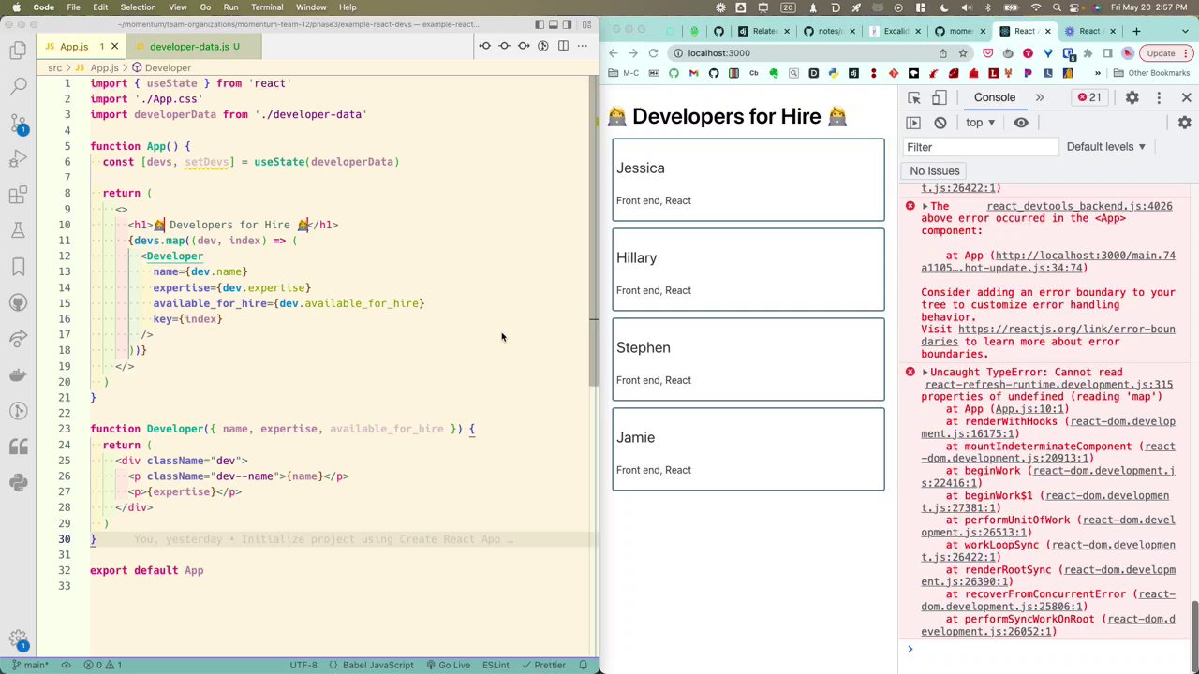Open the Terminal menu in menu bar

(x=267, y=7)
